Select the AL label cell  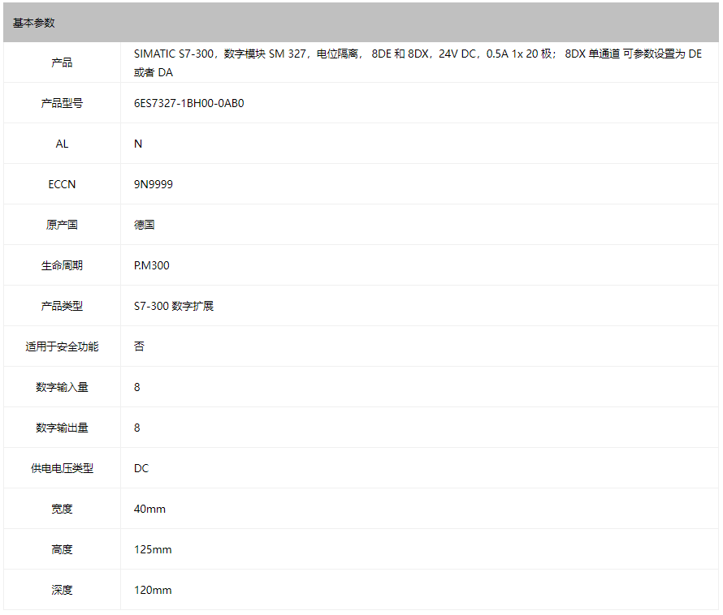pos(62,144)
